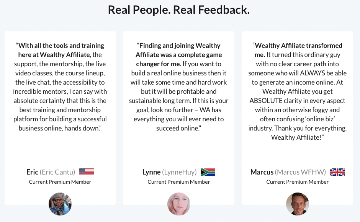Open Eric's profile photo avatar
360x222 pixels.
click(x=60, y=204)
